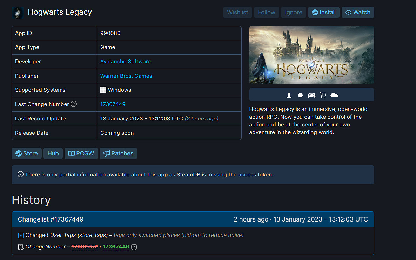Open the PCGW wiki link

coord(81,153)
